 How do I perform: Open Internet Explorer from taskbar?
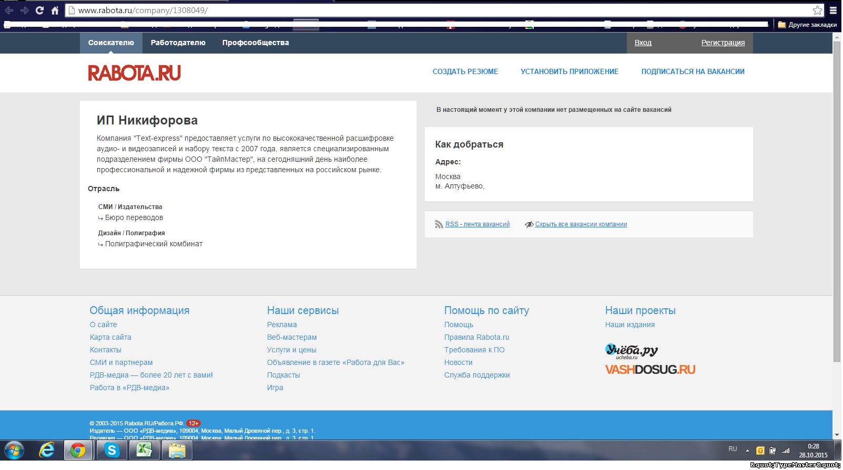click(x=47, y=450)
